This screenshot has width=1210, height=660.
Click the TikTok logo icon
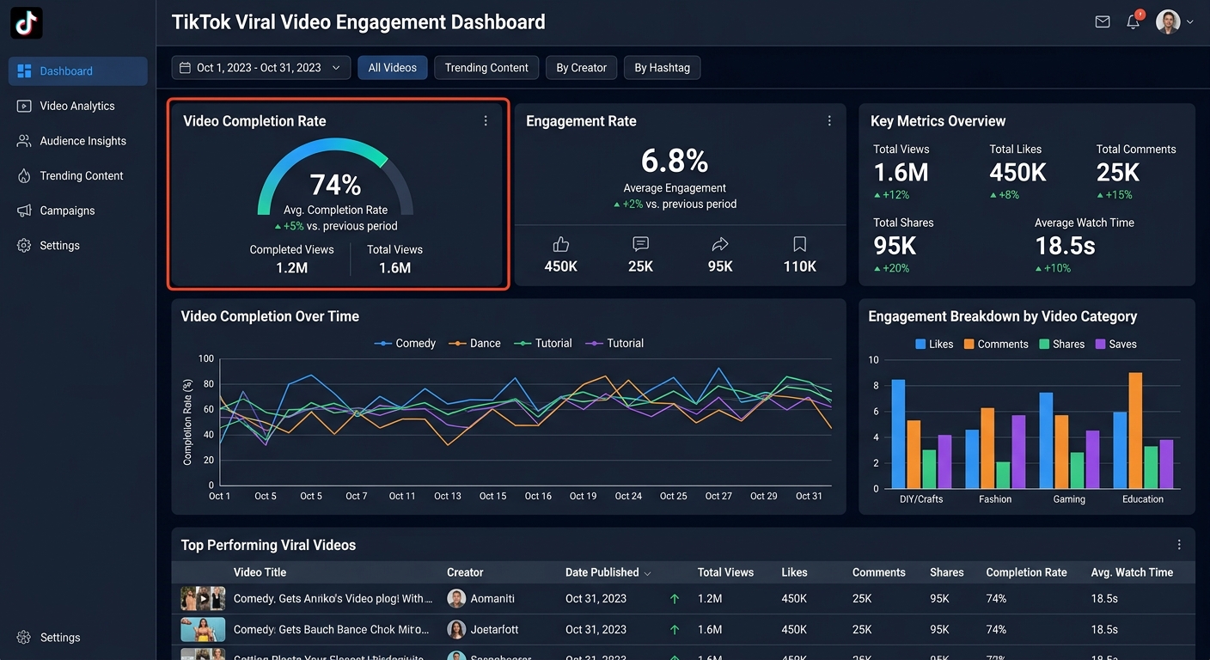[26, 23]
